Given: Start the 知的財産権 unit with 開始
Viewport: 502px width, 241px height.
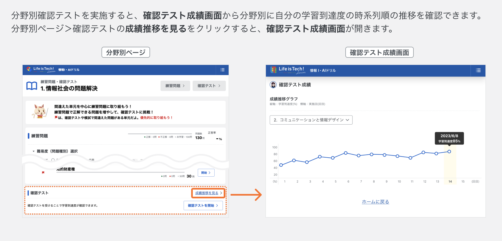Looking at the screenshot, I should tap(206, 173).
